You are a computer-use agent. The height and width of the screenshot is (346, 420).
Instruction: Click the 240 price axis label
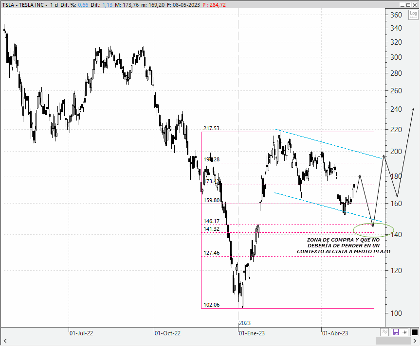pos(396,109)
